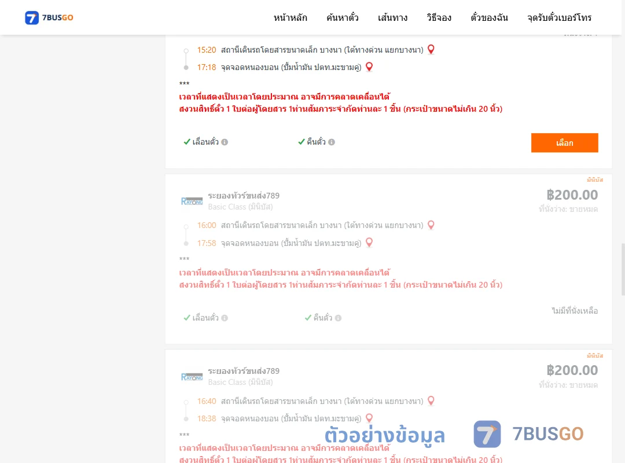
Task: Open เส้นทาง menu item
Action: point(392,17)
